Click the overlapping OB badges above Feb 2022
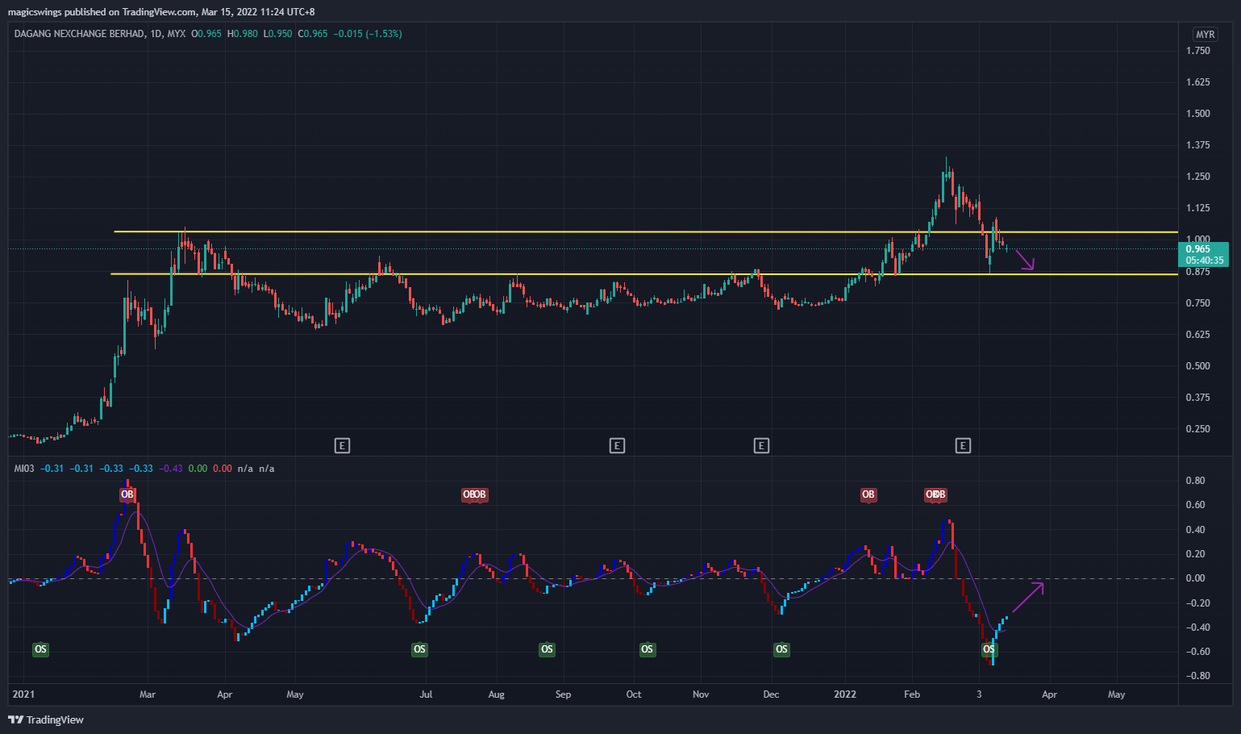 [935, 494]
